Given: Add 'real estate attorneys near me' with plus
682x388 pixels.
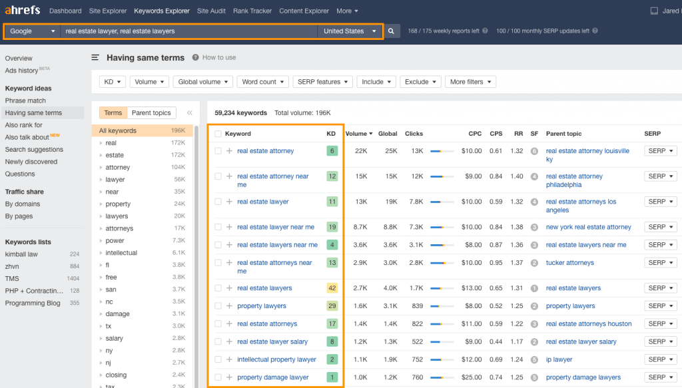Looking at the screenshot, I should (229, 262).
